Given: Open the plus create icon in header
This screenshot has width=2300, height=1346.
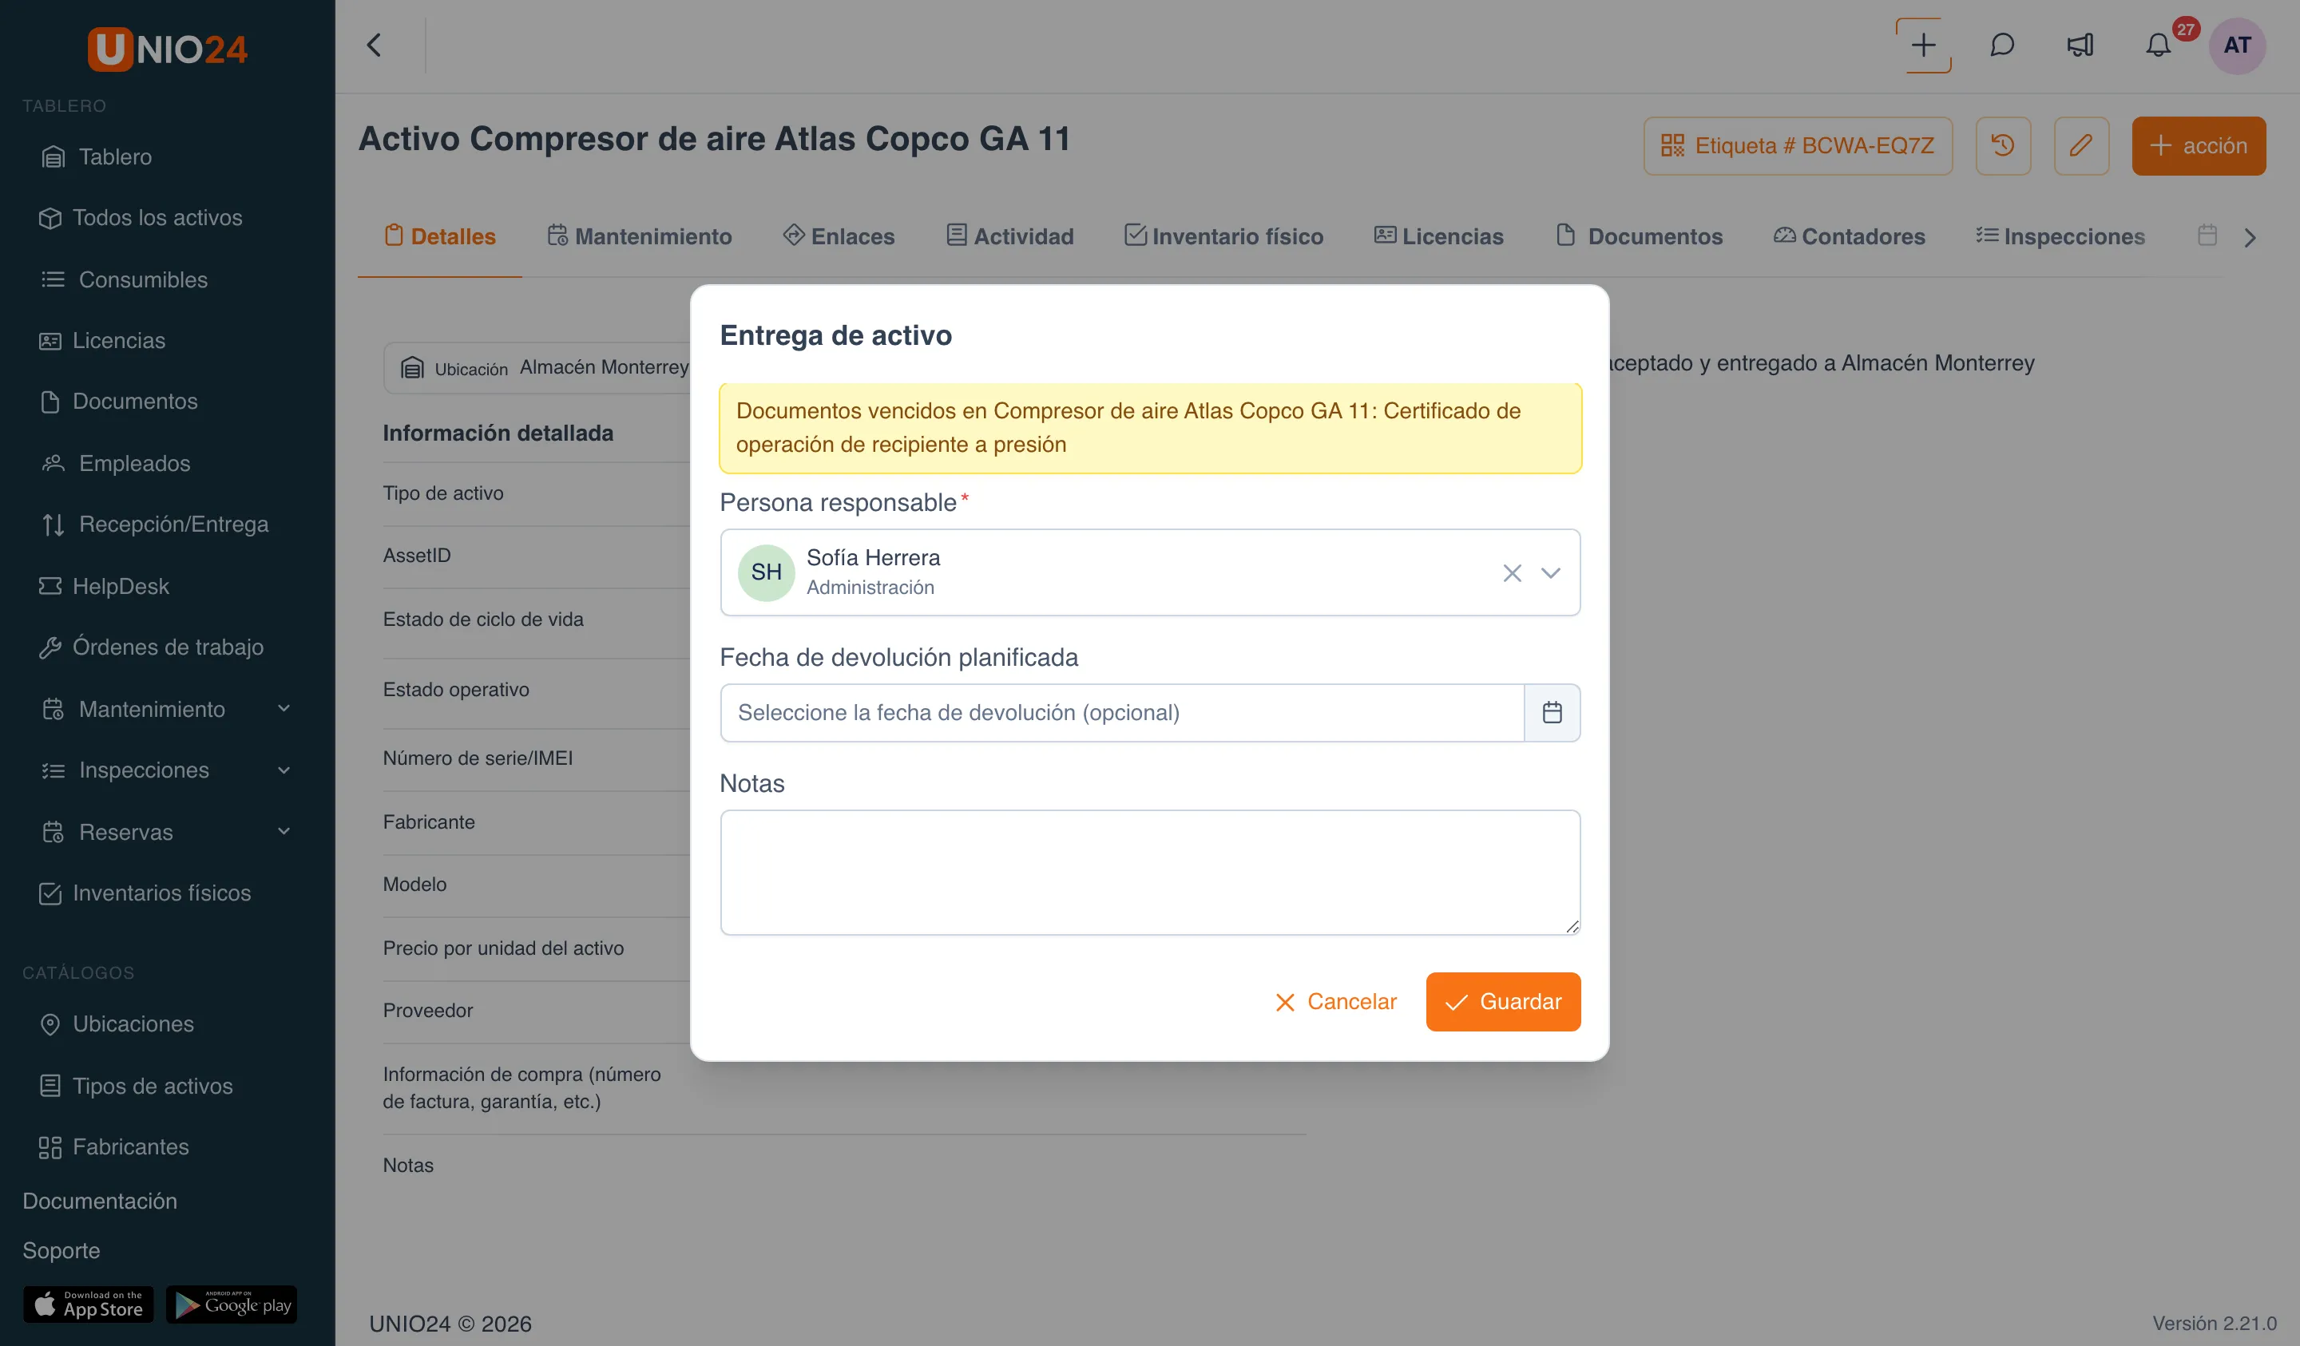Looking at the screenshot, I should pos(1922,45).
